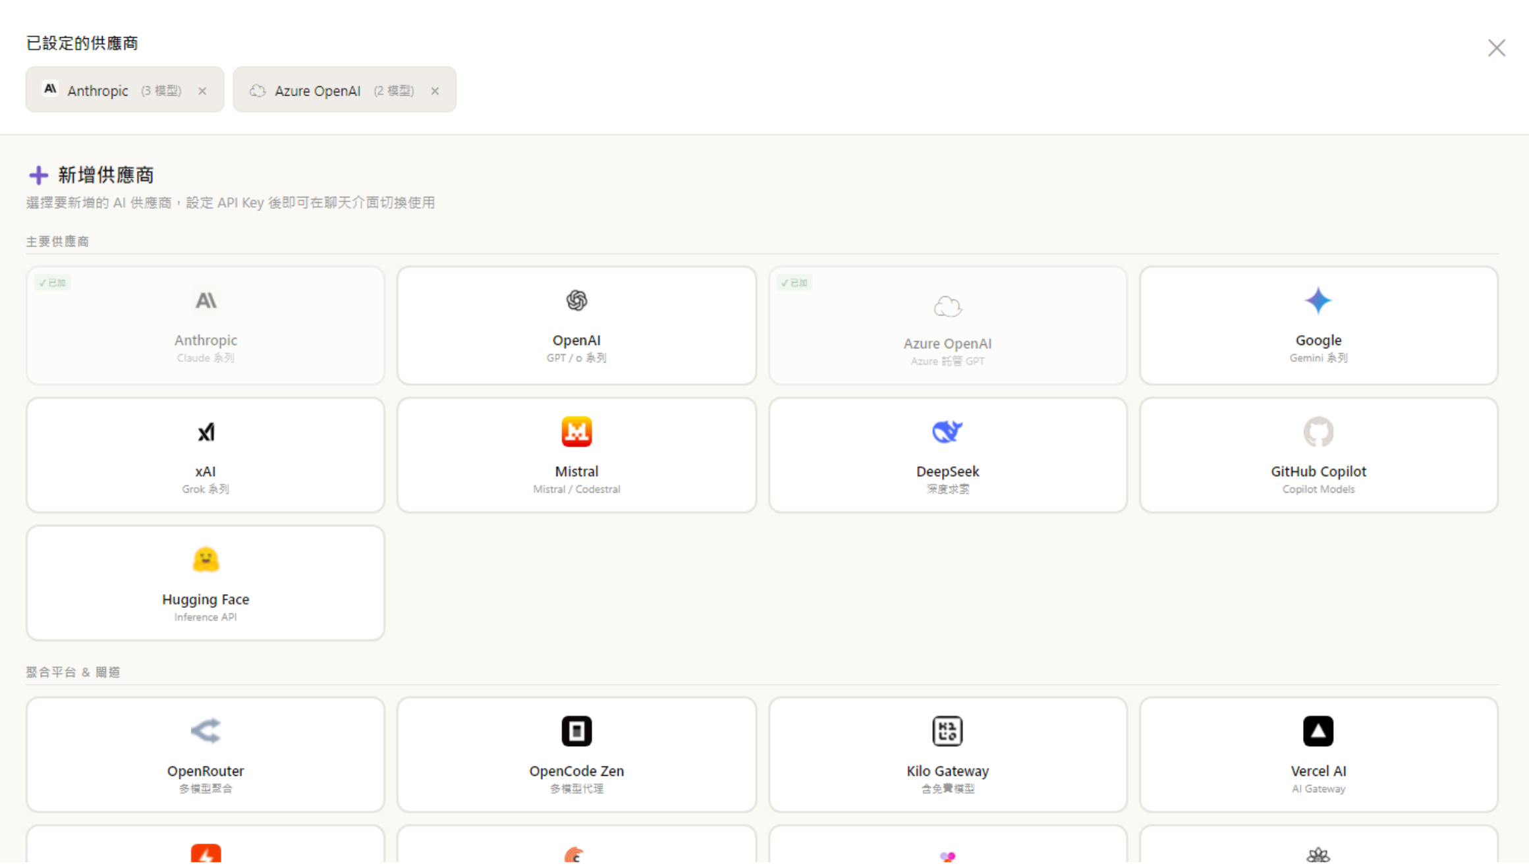This screenshot has width=1529, height=866.
Task: Click the API Key setup description line
Action: 231,202
